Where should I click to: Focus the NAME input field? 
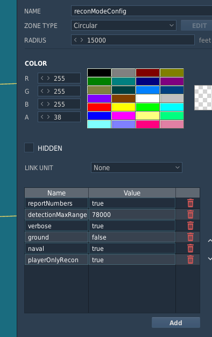(x=142, y=11)
